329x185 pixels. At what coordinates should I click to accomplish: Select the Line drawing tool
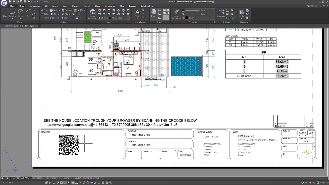[x=5, y=13]
